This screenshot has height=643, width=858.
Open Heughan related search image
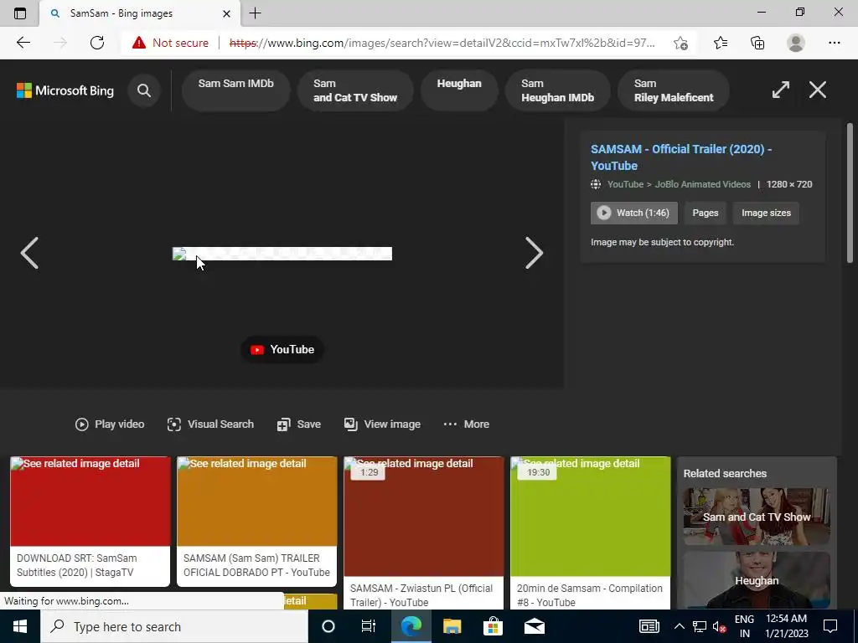pos(757,579)
